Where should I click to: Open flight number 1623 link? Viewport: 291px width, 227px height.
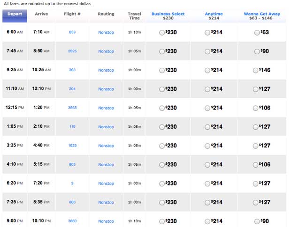72,146
